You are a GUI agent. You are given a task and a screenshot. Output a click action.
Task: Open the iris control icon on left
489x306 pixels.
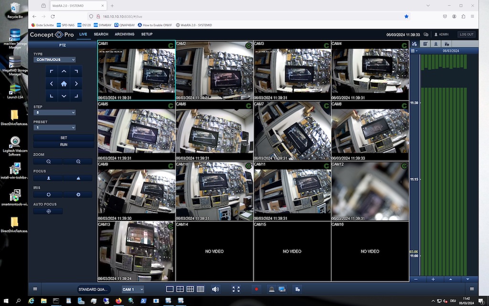point(48,195)
